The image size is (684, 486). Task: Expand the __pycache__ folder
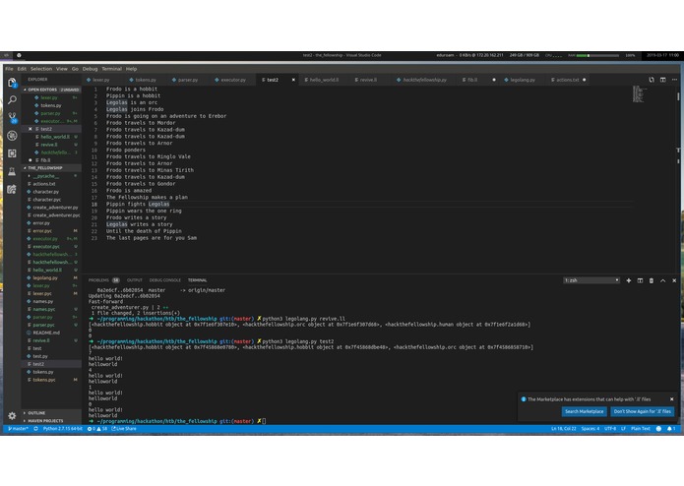tap(51, 176)
